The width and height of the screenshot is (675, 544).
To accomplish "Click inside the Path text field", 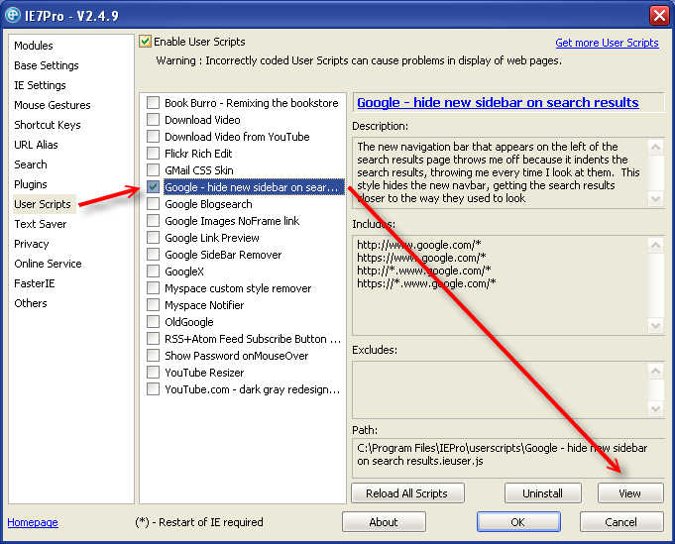I will [x=507, y=458].
